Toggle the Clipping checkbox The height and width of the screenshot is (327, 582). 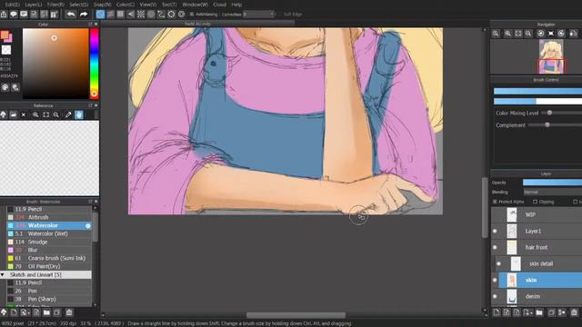(x=535, y=202)
